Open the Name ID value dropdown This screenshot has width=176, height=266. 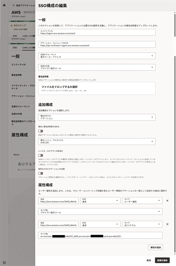[97, 67]
